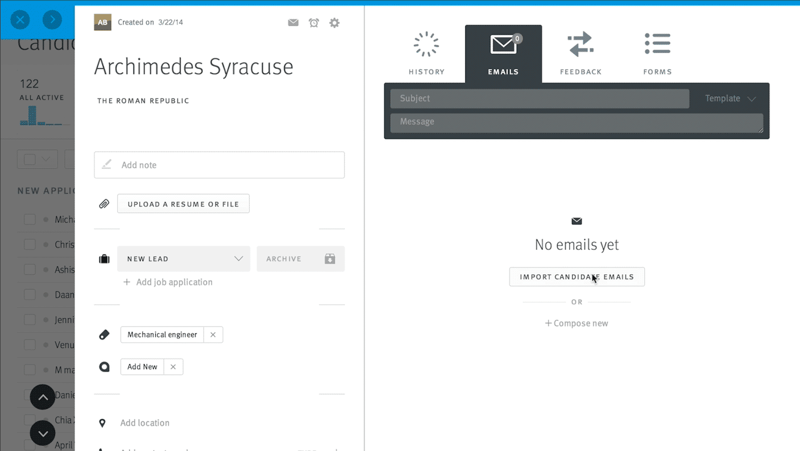
Task: Click the source circle icon beside Add New
Action: [x=104, y=367]
